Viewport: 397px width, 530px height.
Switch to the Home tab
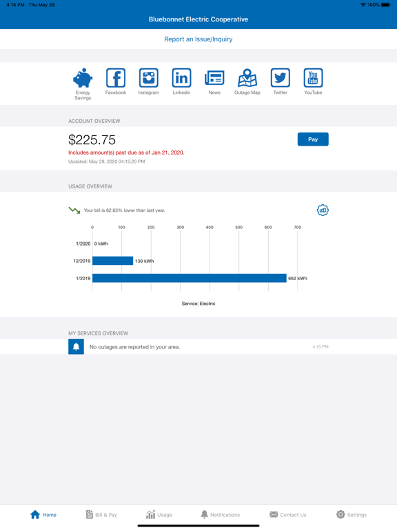[x=43, y=515]
